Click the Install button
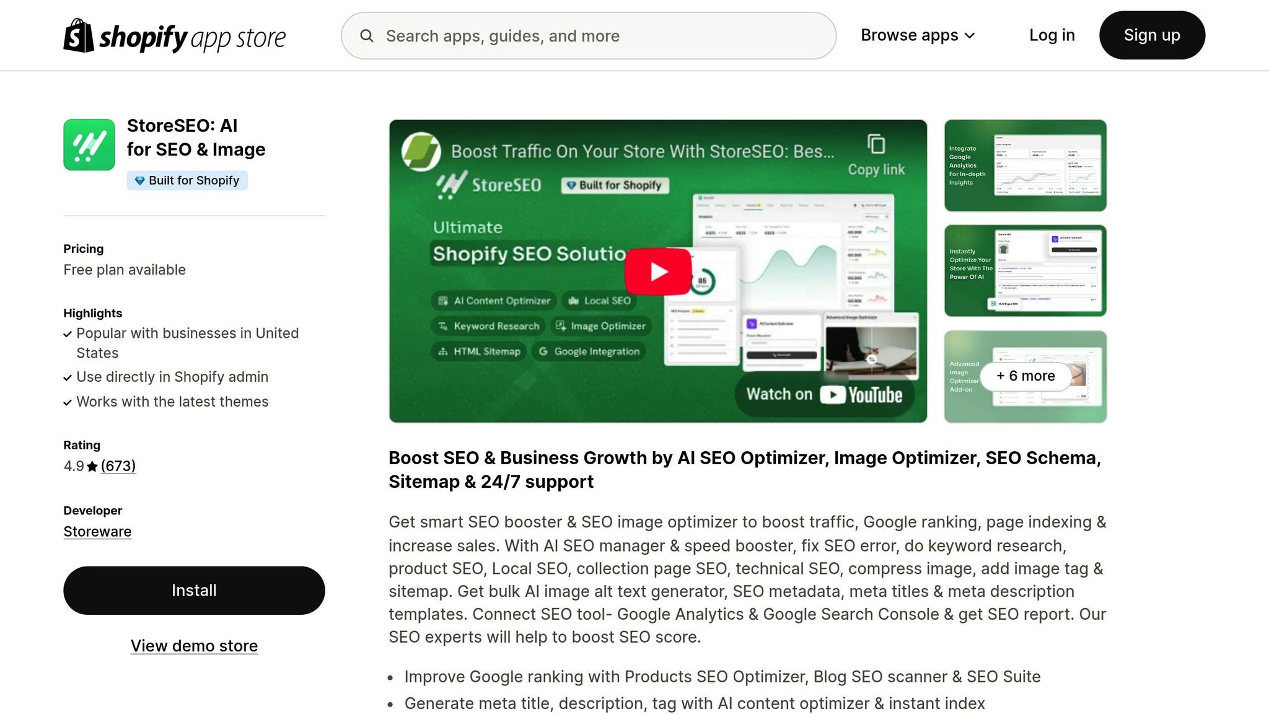 194,590
